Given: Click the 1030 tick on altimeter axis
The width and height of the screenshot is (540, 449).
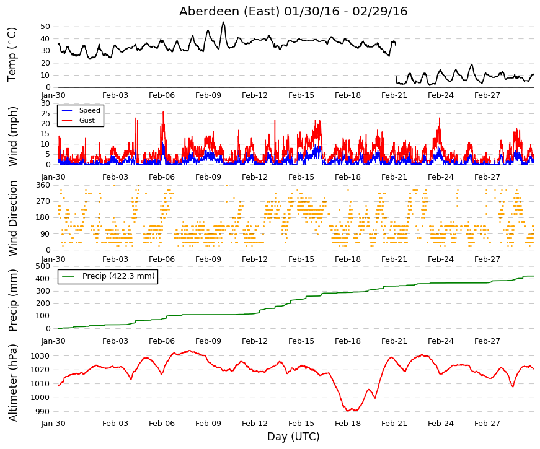Looking at the screenshot, I should (x=40, y=356).
